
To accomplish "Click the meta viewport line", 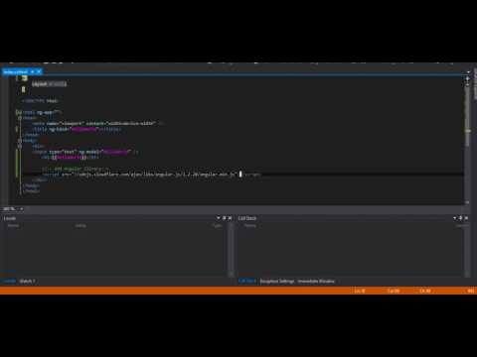I will tap(97, 123).
